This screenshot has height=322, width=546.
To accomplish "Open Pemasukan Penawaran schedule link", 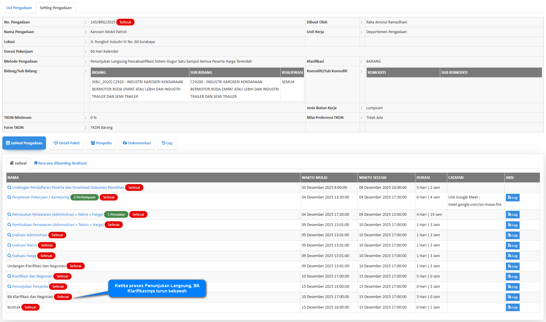I will (57, 215).
